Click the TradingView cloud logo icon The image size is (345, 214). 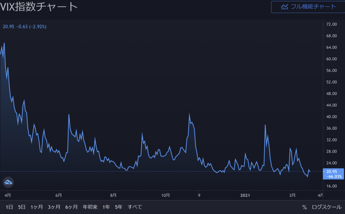(8, 182)
